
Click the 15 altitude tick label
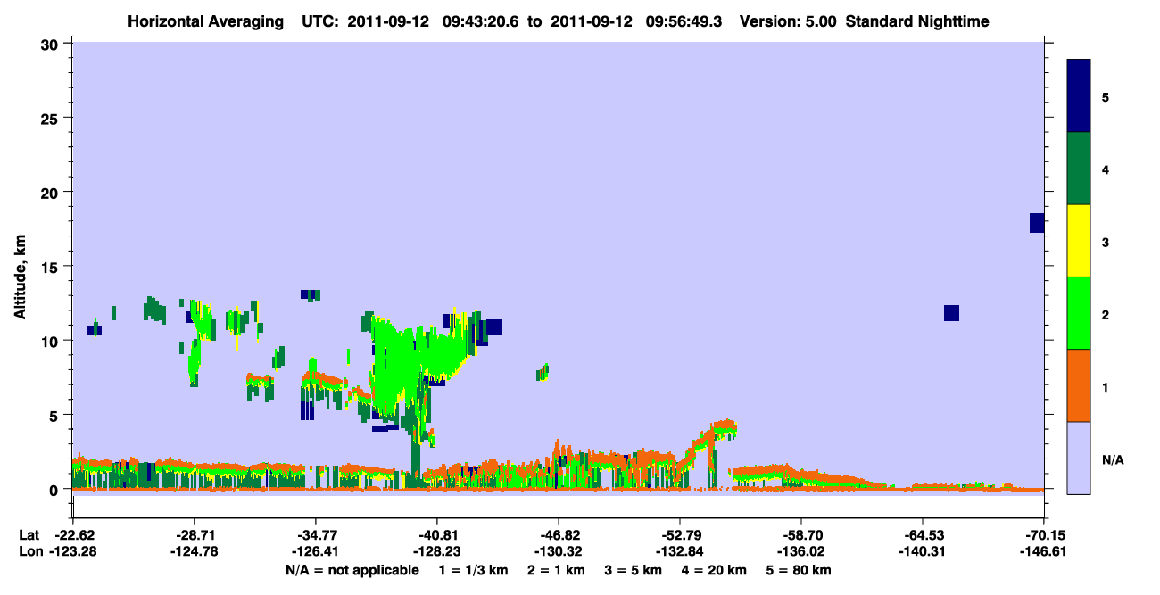point(52,267)
